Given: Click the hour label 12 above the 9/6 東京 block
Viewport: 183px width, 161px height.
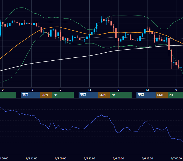Looking at the screenshot, I should pos(147,90).
